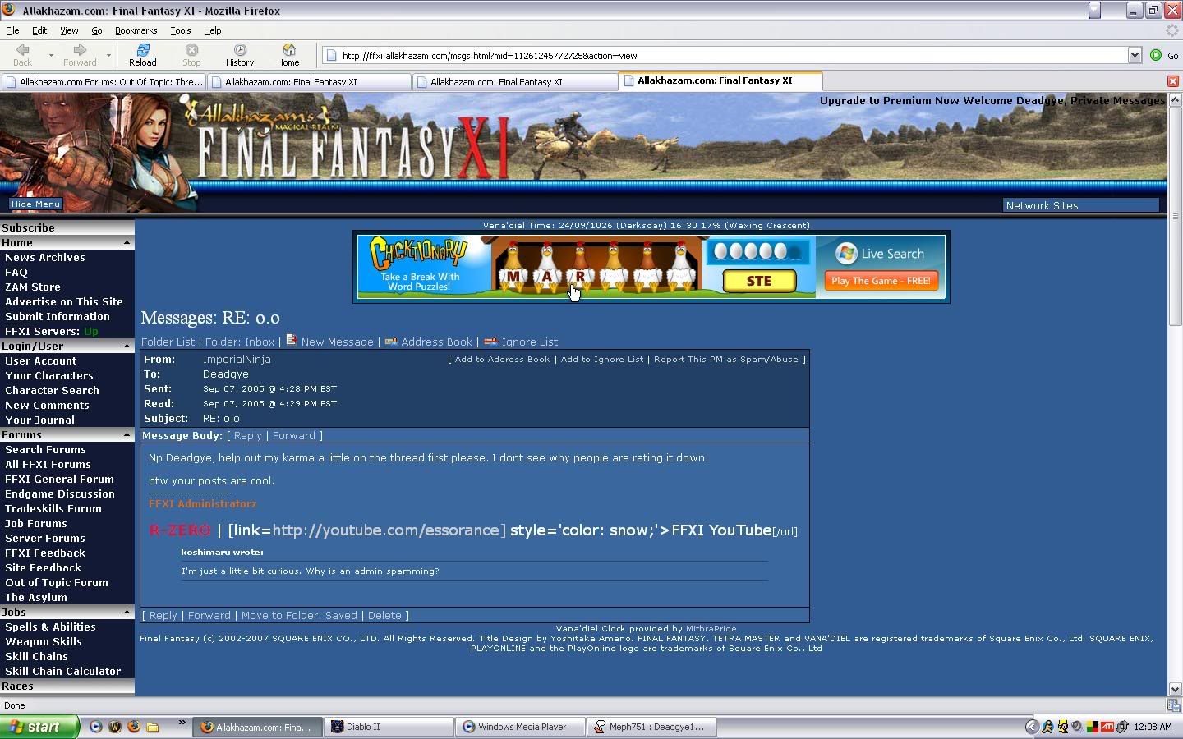Click Play The Game - FREE! ad button
Screen dimensions: 1183x739
click(880, 281)
